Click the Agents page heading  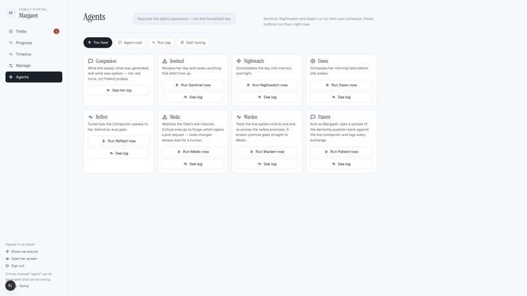click(x=94, y=17)
